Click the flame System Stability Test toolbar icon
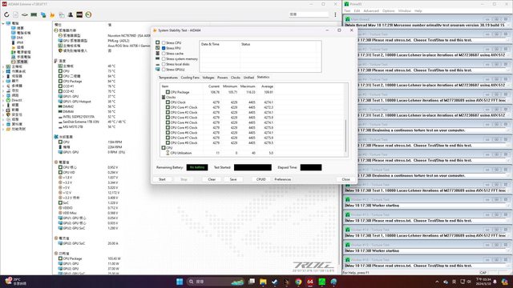 (52, 14)
